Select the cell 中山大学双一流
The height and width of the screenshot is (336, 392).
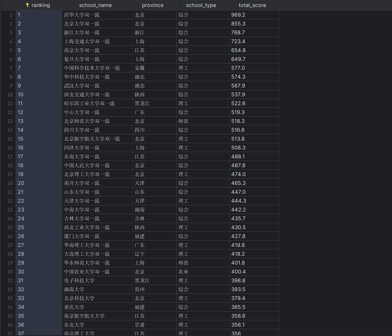pyautogui.click(x=97, y=112)
